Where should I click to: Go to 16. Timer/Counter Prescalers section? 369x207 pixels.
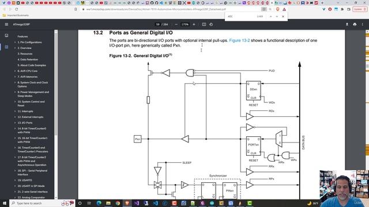[33, 149]
